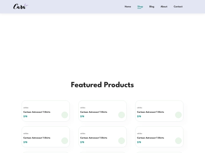Add top-left card's T-shirt to cart
205x153 pixels.
coord(65,115)
